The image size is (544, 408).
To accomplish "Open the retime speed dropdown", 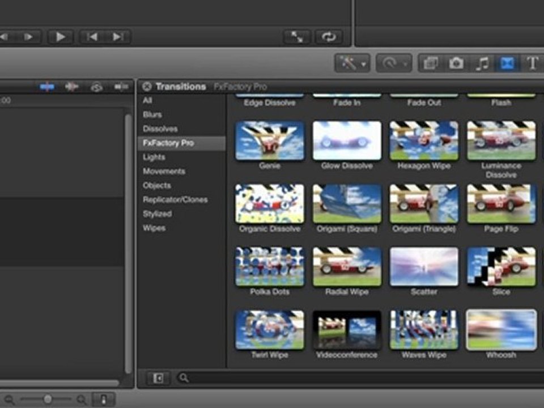I will (x=394, y=63).
